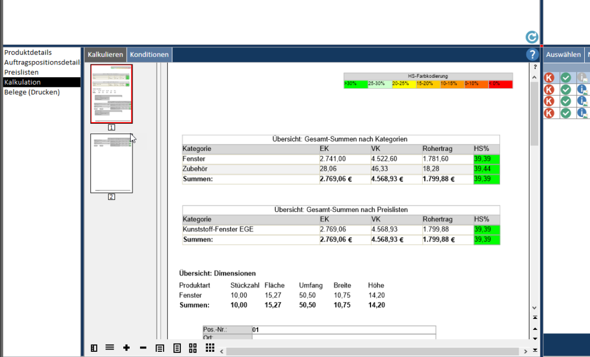Click the zoom in plus icon
This screenshot has width=590, height=357.
pos(126,348)
